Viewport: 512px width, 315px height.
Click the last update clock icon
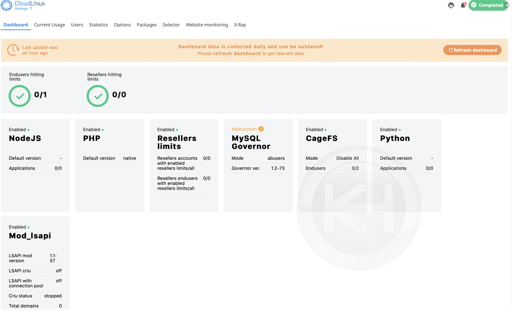tap(13, 50)
